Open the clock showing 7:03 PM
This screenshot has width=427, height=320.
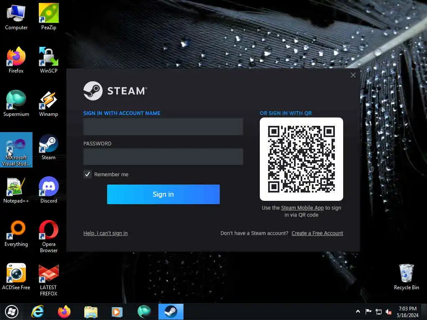[407, 312]
